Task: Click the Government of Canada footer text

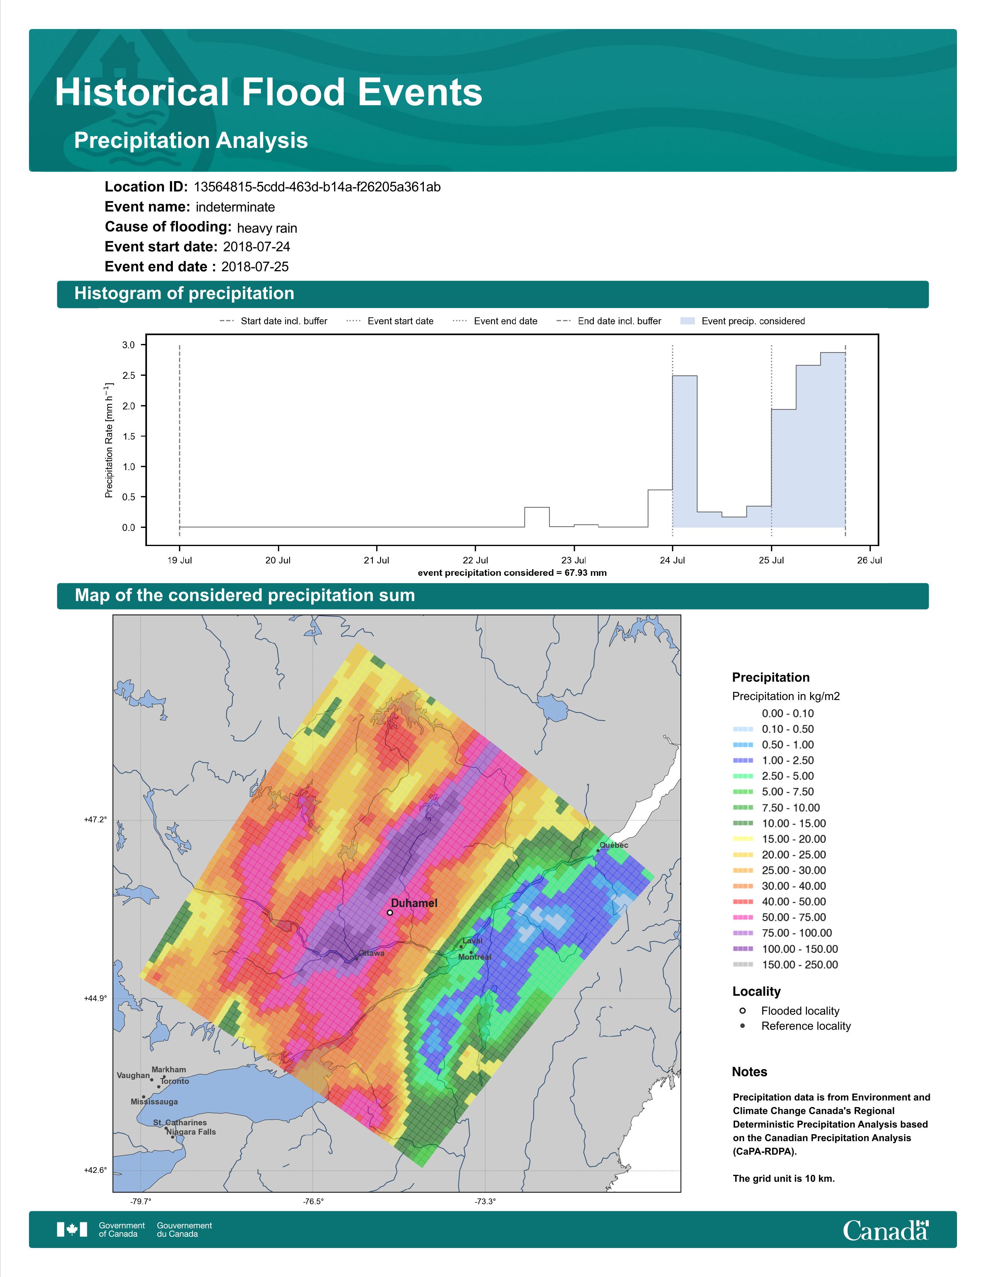Action: click(121, 1230)
